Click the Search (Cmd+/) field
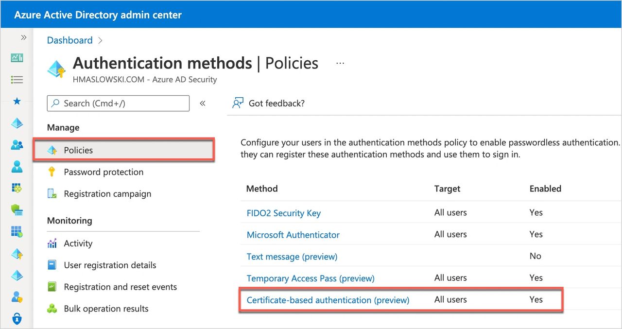This screenshot has height=329, width=622. 118,103
